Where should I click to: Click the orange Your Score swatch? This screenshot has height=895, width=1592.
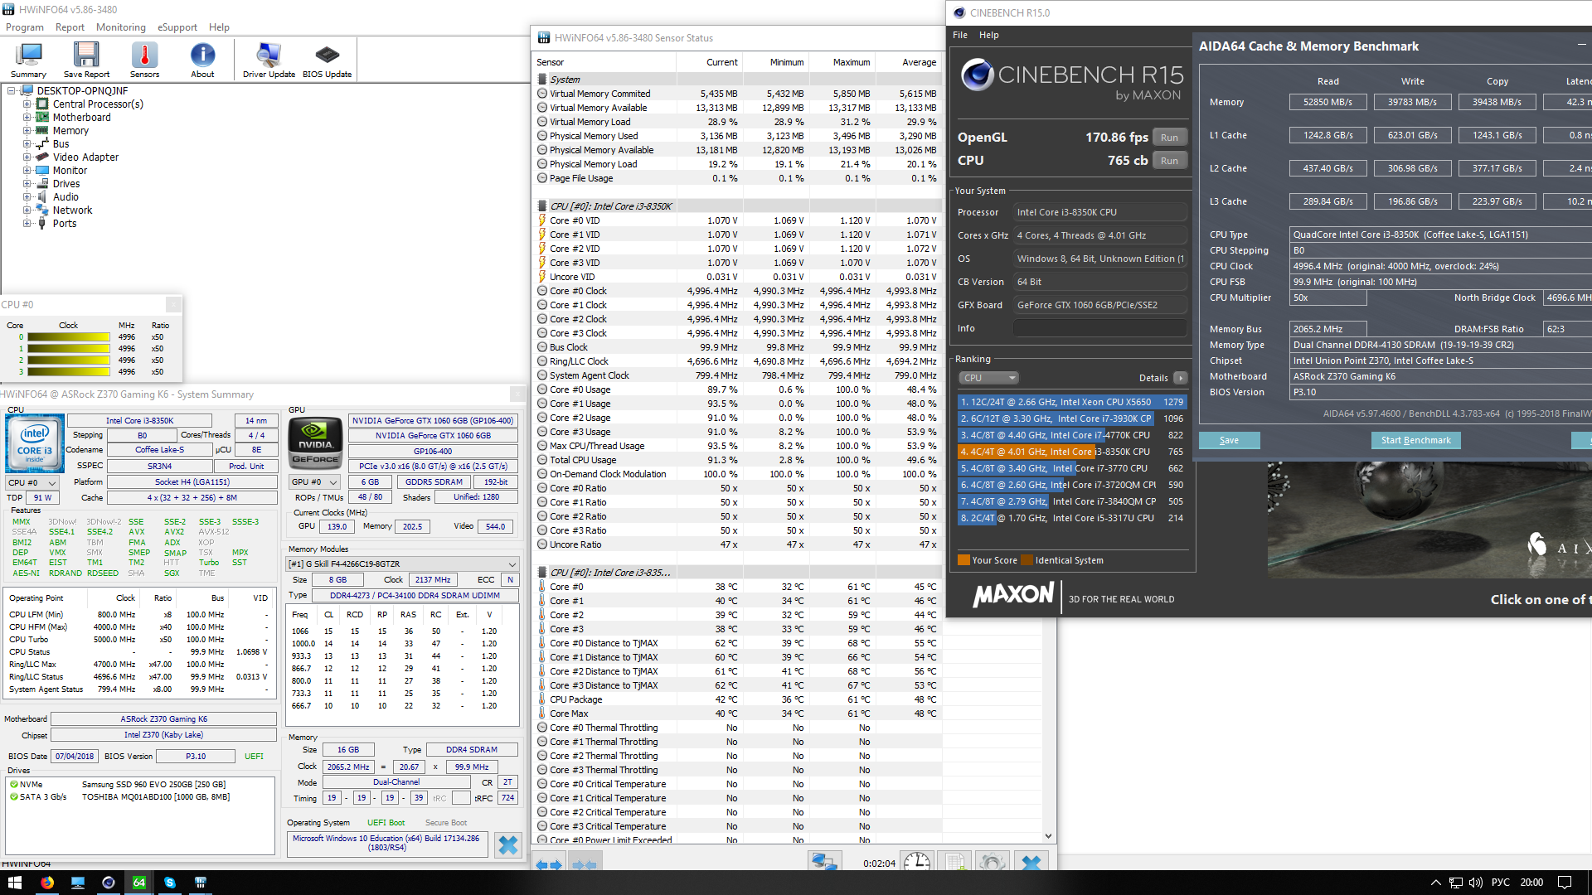click(x=963, y=560)
